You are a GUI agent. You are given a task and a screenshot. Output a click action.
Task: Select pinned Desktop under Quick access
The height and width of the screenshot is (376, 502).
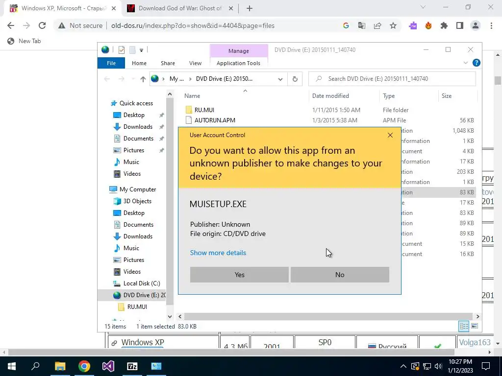pyautogui.click(x=133, y=115)
